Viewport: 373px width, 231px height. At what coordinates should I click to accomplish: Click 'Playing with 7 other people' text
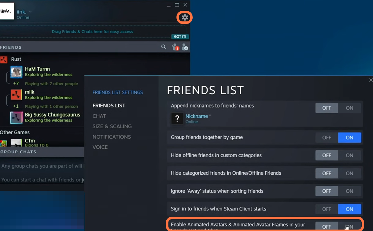coord(51,84)
